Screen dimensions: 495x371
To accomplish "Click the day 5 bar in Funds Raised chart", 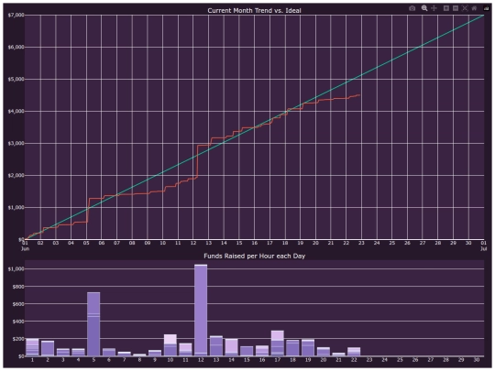I will [x=93, y=324].
